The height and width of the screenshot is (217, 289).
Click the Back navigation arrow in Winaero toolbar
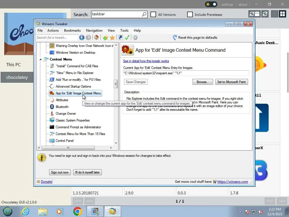tap(82, 38)
